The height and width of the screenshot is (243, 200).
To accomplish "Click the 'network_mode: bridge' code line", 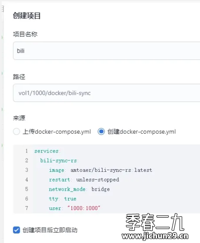I will (x=79, y=189).
